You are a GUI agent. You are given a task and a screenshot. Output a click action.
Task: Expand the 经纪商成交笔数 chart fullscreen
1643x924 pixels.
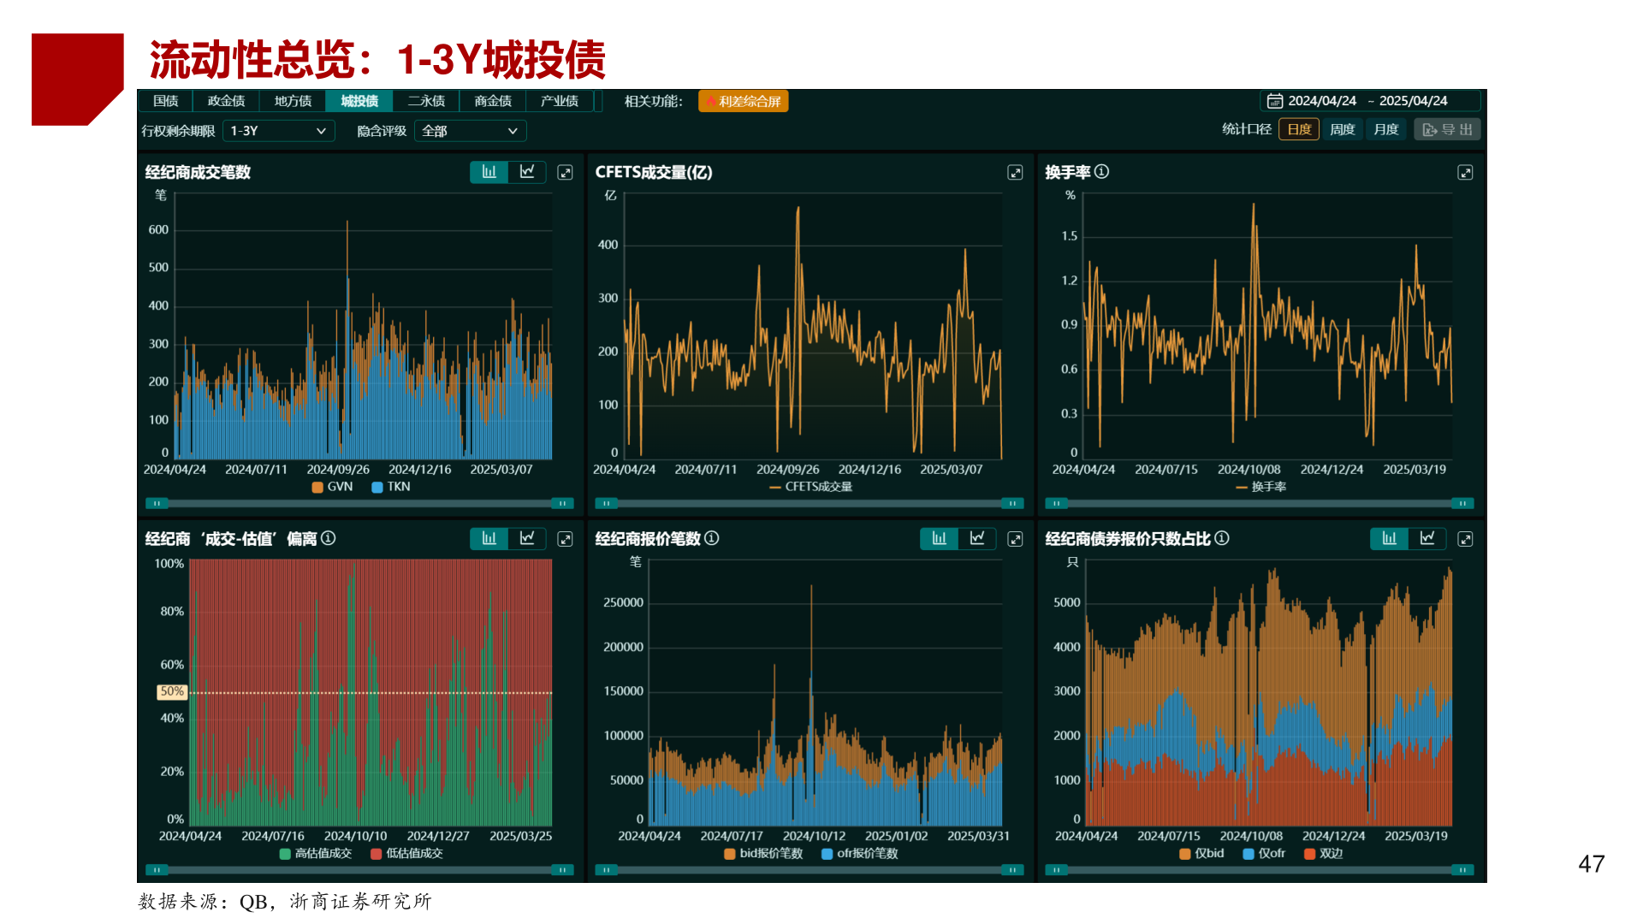pyautogui.click(x=565, y=173)
